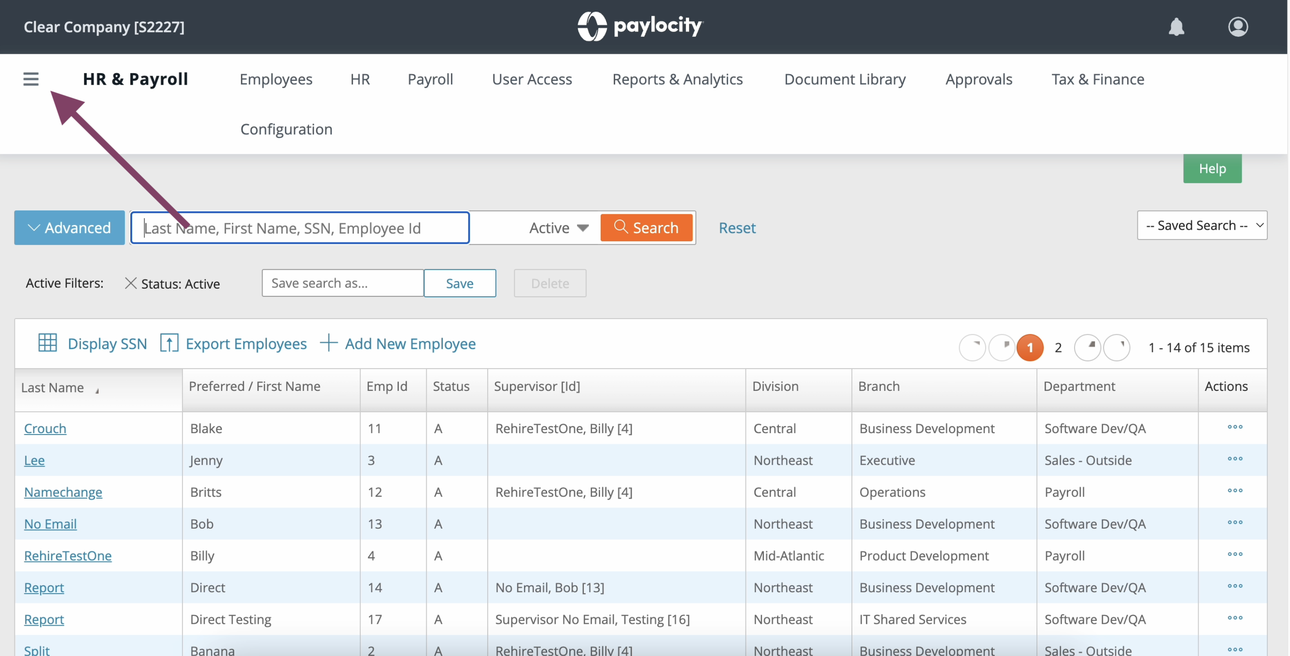
Task: Select page 1 in pager
Action: pos(1030,347)
